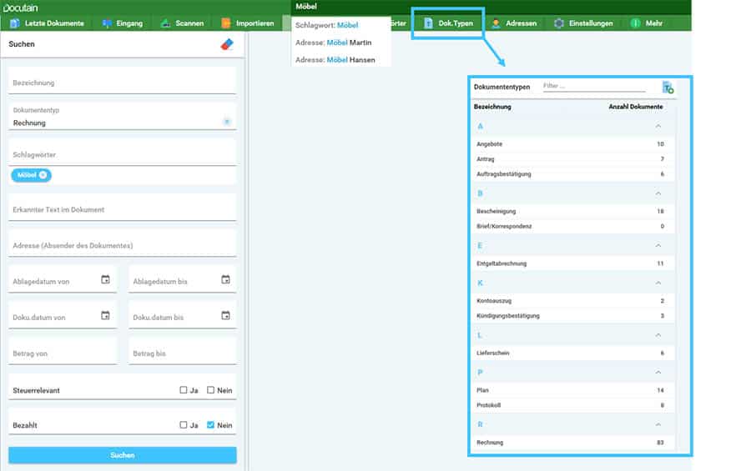Click the Letzte Dokumente document icon

[15, 23]
